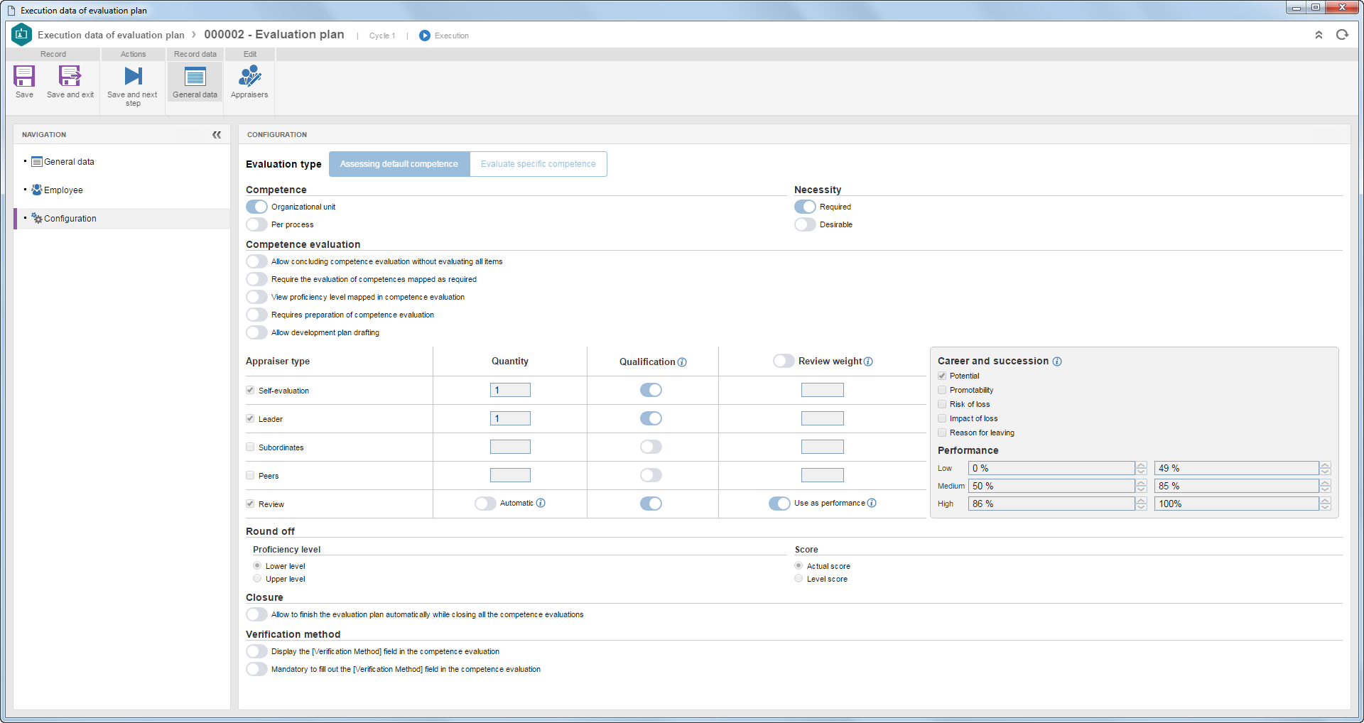
Task: Adjust High performance 100% stepper
Action: [1325, 504]
